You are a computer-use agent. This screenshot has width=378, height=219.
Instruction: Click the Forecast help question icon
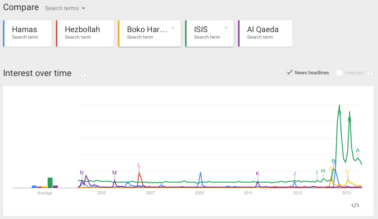click(370, 73)
